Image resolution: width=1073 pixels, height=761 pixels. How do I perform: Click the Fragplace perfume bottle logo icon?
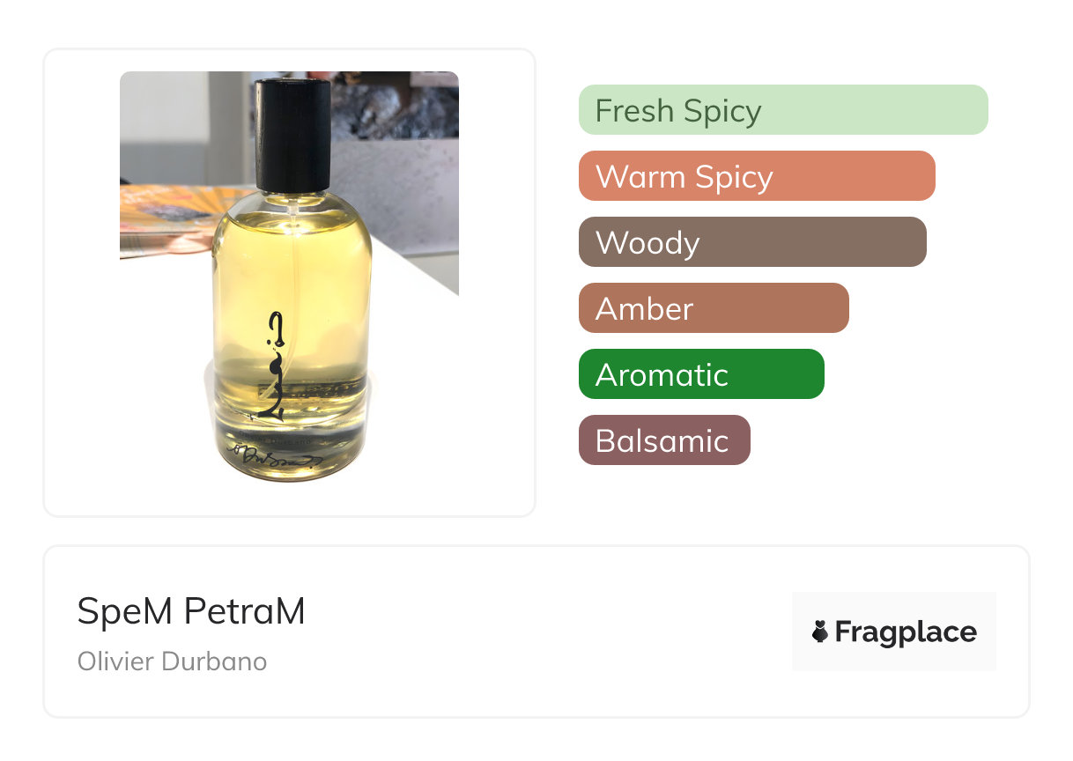click(820, 632)
